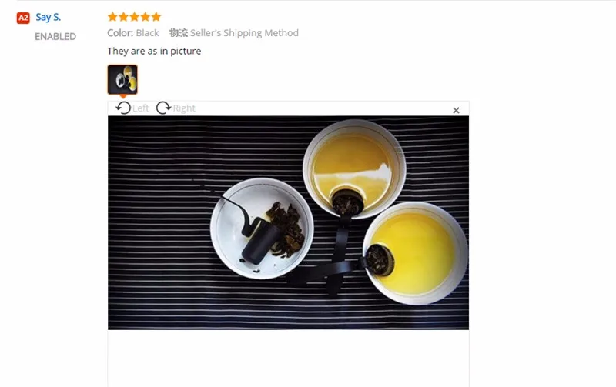616x387 pixels.
Task: Click the review text 'They are as in picture'
Action: 154,51
